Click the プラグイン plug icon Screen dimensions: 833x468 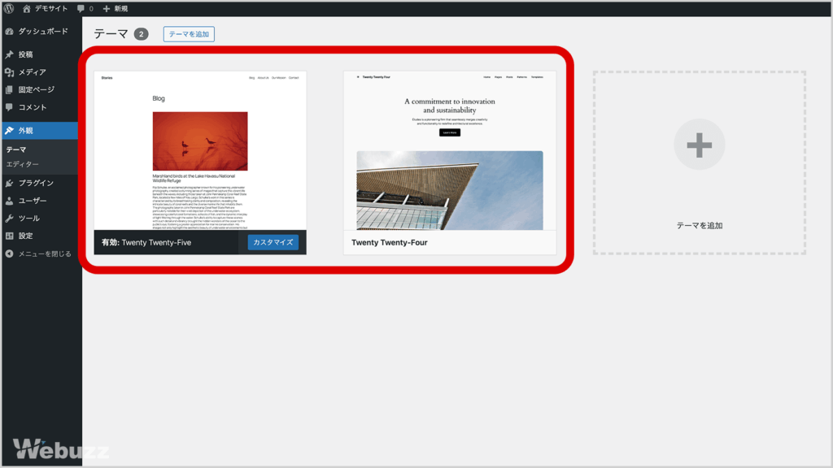10,183
